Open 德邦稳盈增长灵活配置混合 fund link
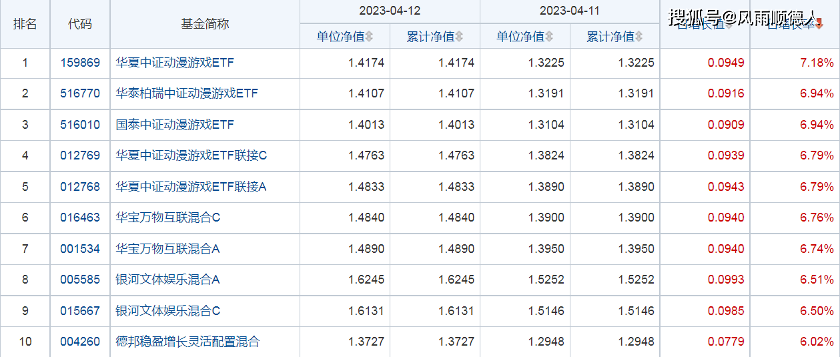The width and height of the screenshot is (840, 357). click(x=187, y=342)
